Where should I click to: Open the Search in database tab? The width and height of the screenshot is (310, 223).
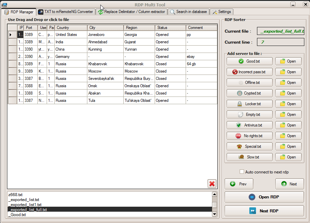click(189, 12)
